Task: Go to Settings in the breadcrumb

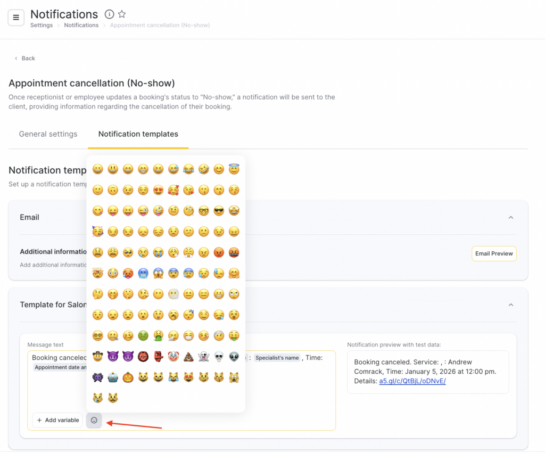Action: (42, 25)
